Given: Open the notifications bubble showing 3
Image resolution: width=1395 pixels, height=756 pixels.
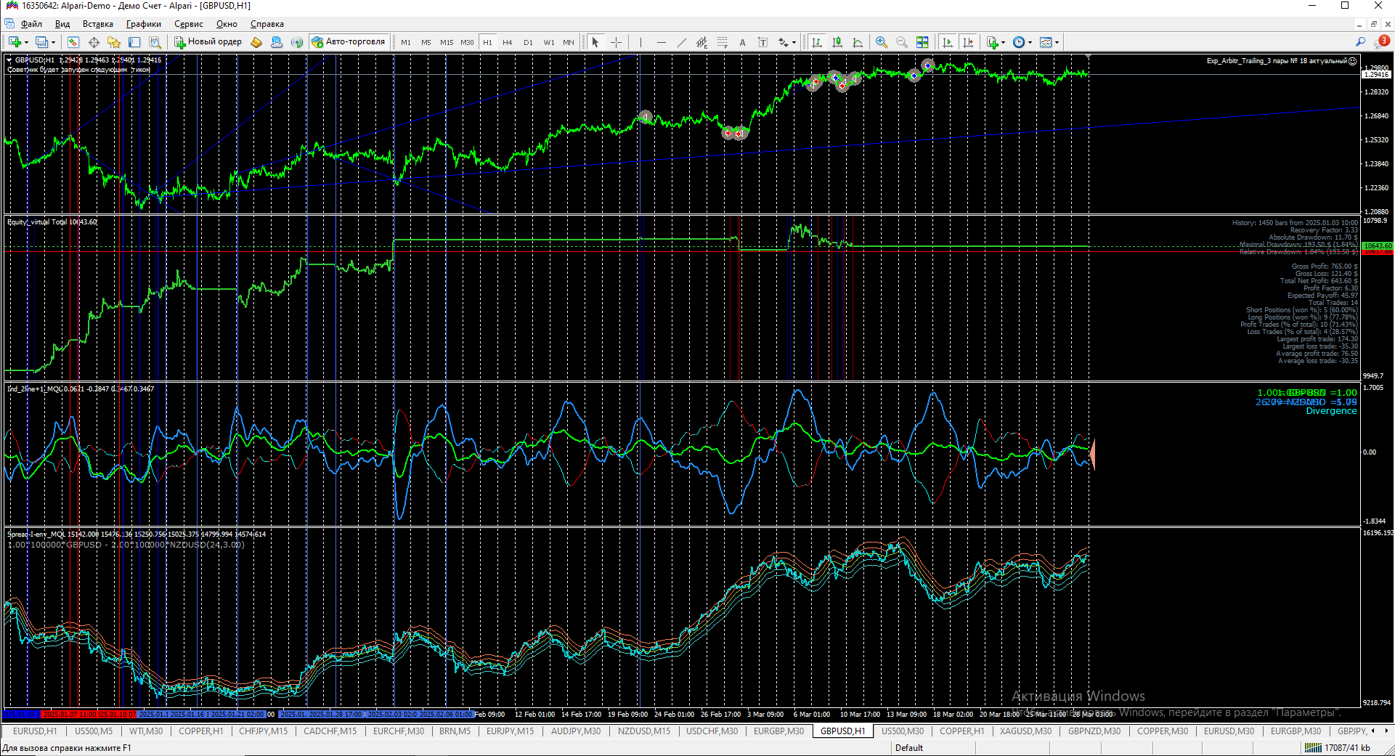Looking at the screenshot, I should coord(1383,41).
